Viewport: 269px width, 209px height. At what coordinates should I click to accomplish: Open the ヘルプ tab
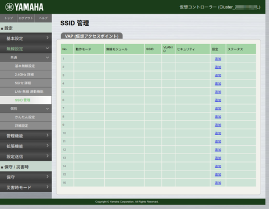point(43,18)
